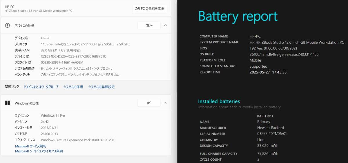Viewport: 348px width, 163px height.
Task: Select full charge capacity 75,826 mWh
Action: (268, 154)
